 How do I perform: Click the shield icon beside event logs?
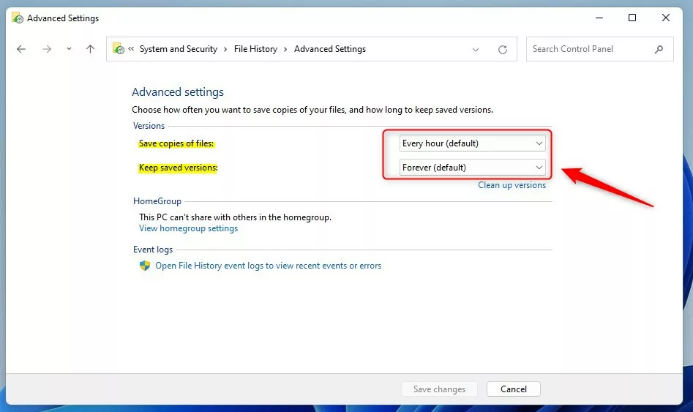[145, 266]
